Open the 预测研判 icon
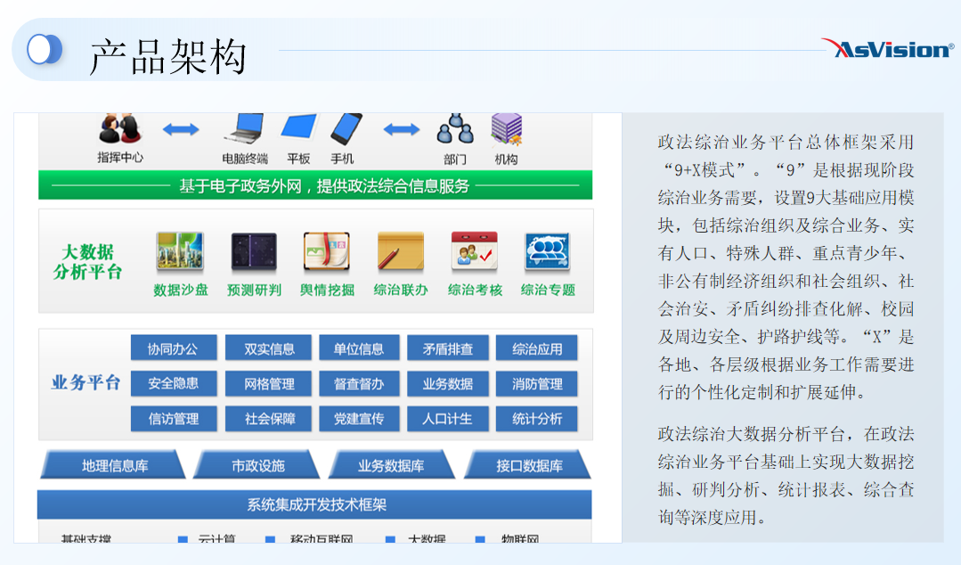 (254, 252)
